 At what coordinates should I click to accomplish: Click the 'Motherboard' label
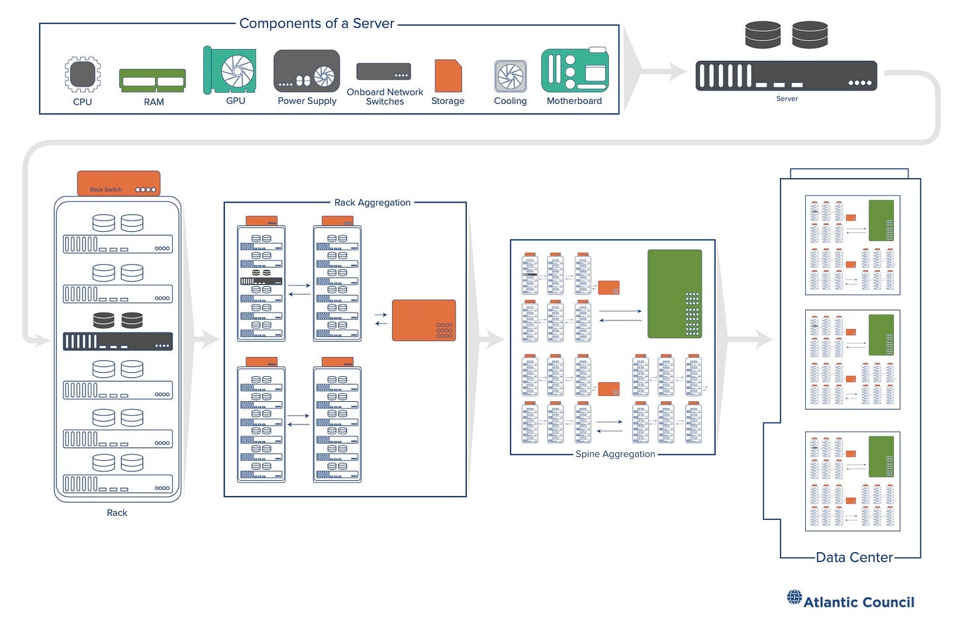[574, 101]
